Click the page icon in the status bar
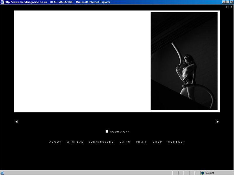Viewport: 234px width, 175px height. 2,173
